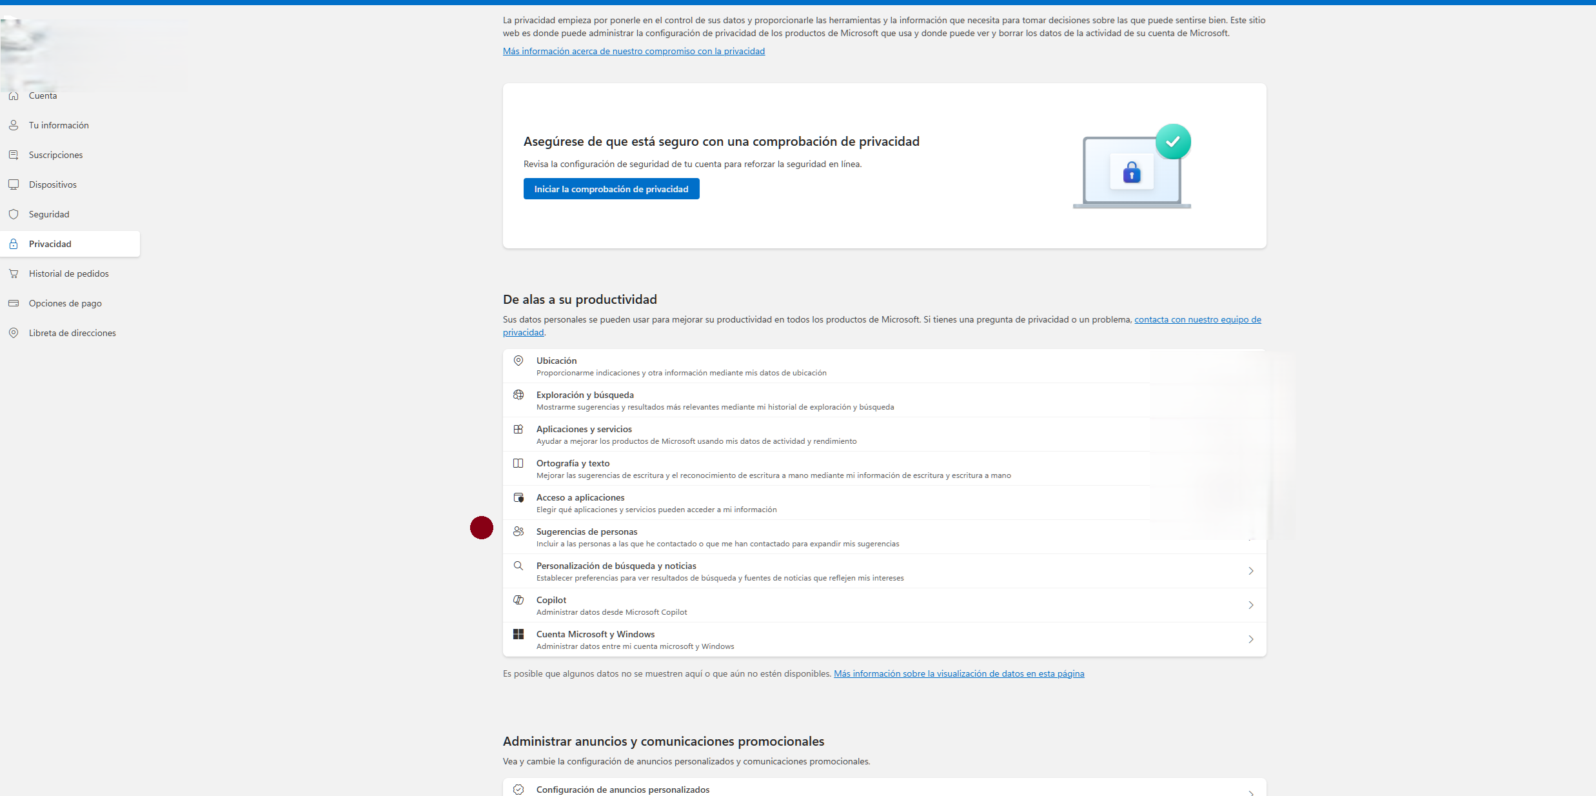Expand Configuración de anuncios personalizados chevron
The width and height of the screenshot is (1596, 796).
click(1250, 792)
